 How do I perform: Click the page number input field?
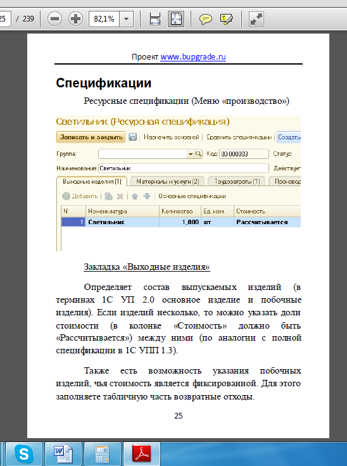tap(5, 19)
